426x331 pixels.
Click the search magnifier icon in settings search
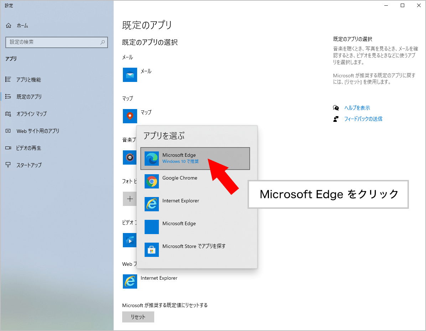click(103, 42)
